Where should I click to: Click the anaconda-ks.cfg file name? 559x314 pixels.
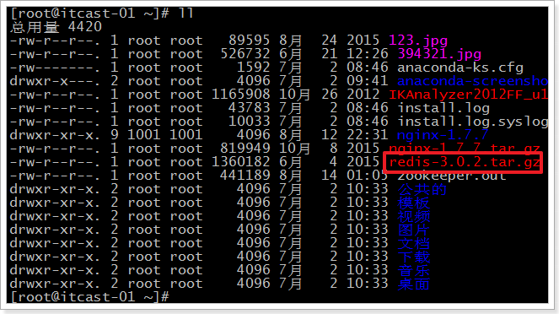click(x=460, y=68)
